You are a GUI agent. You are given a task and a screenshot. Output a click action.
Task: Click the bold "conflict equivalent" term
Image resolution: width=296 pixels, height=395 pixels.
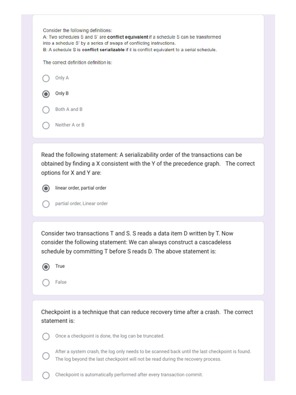pos(128,37)
